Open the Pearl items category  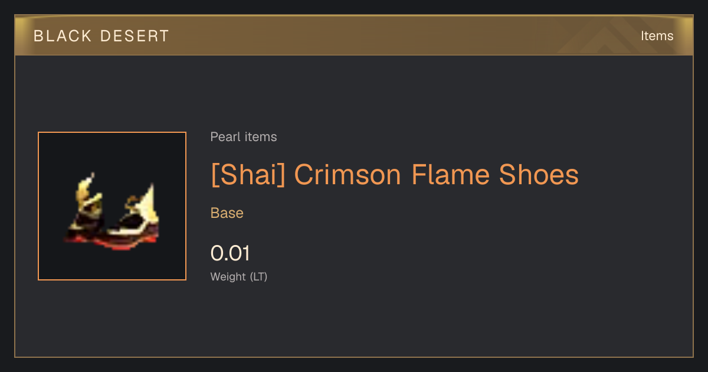pos(244,137)
